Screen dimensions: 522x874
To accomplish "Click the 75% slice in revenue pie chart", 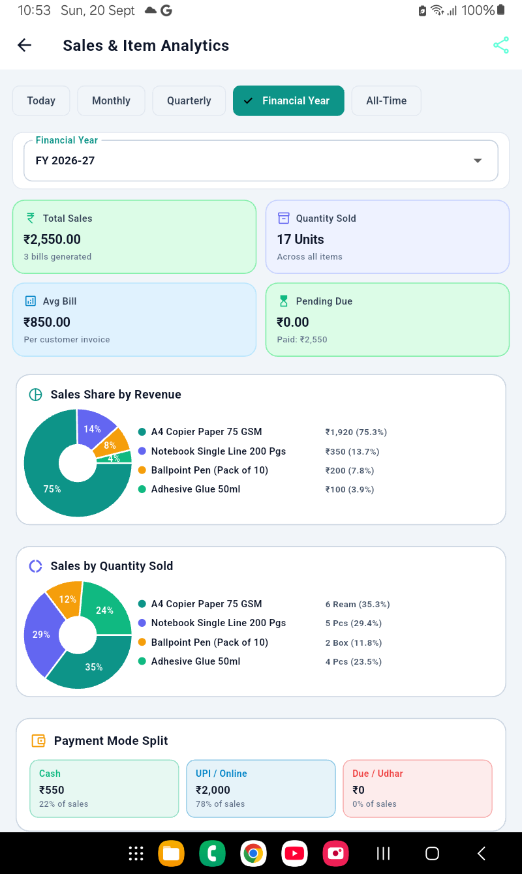I will point(52,489).
